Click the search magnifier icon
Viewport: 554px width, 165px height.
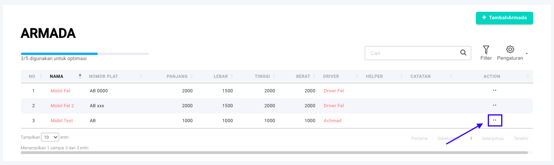point(463,53)
